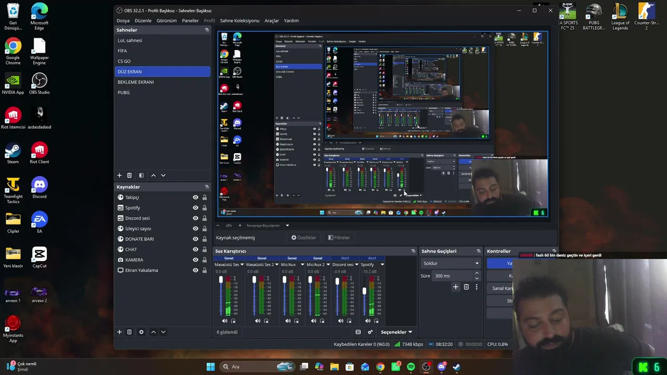Undock the Sahneler panel
Screen dimensions: 667x375
[207, 30]
